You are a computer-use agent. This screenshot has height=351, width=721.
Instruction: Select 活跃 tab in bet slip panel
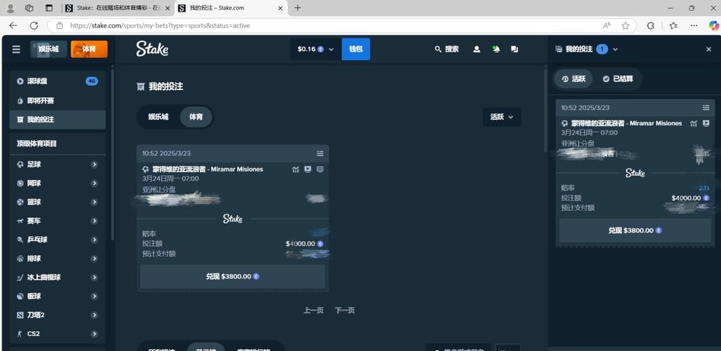click(573, 79)
